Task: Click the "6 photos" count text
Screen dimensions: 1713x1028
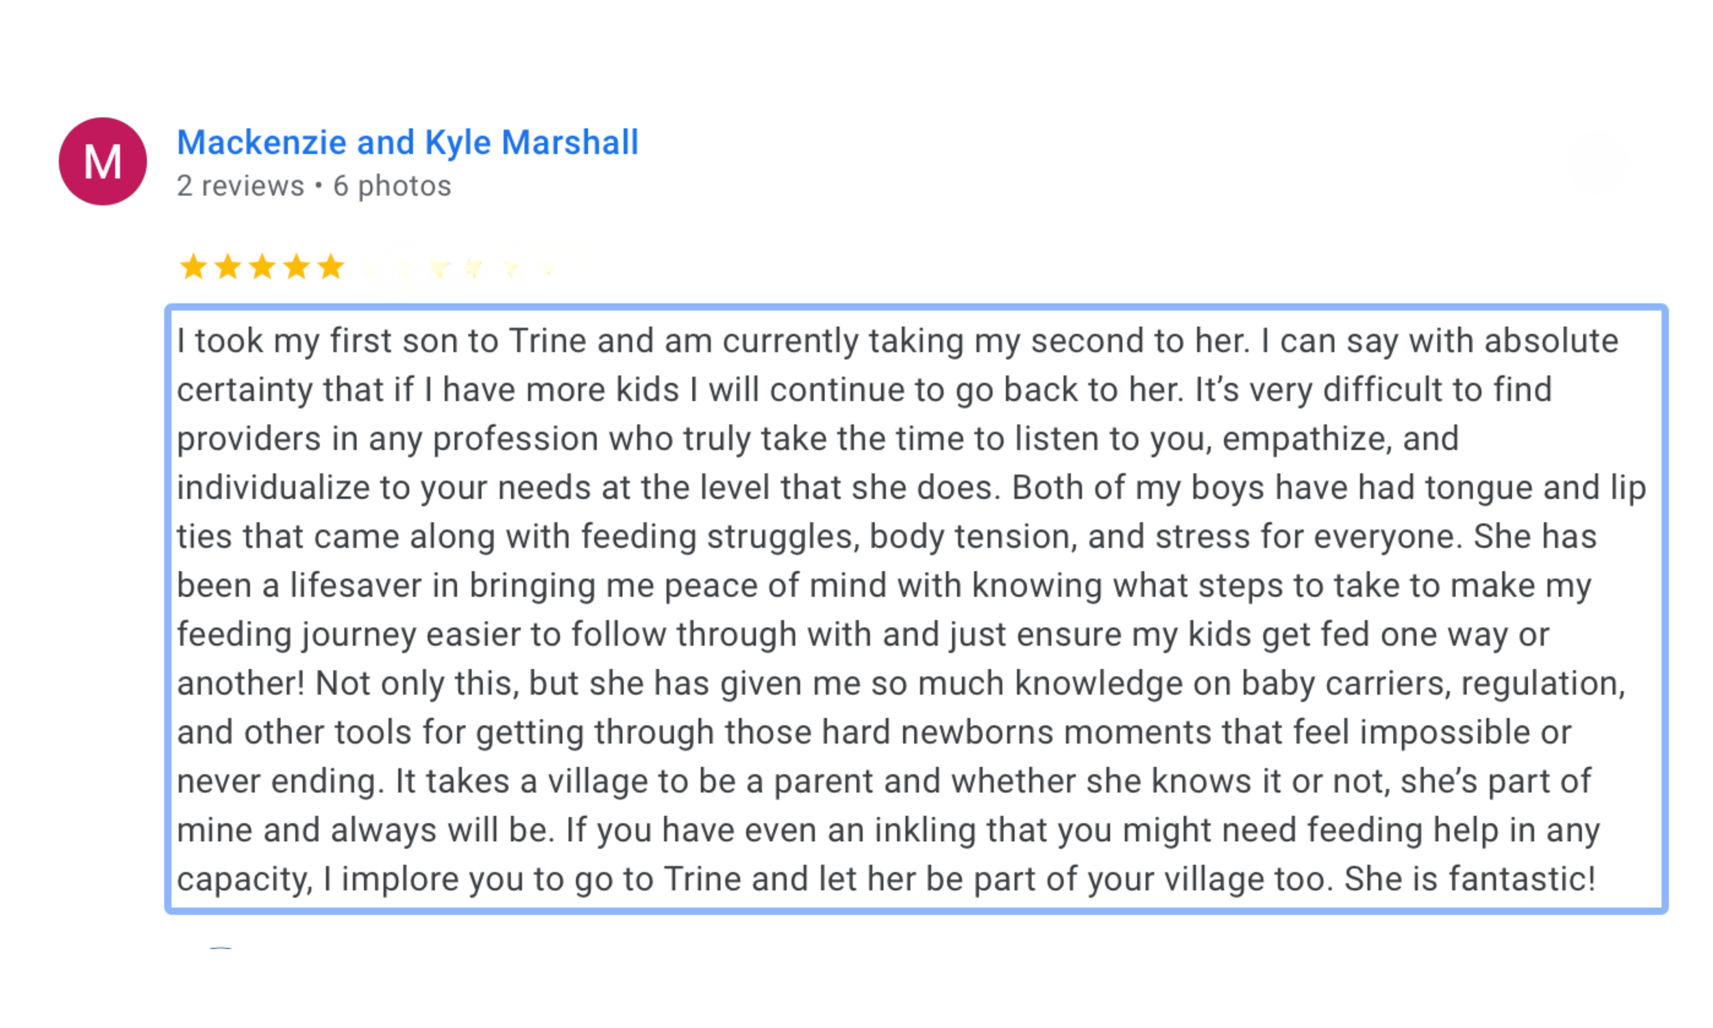Action: pos(392,186)
